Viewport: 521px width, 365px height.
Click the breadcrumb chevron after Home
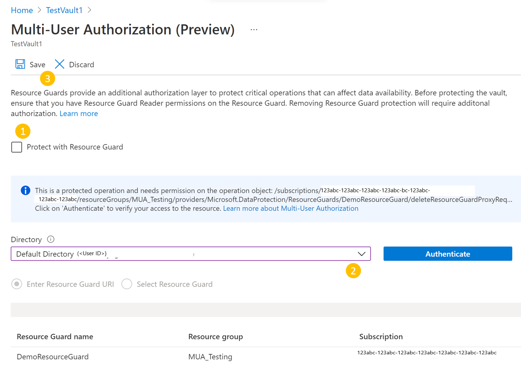39,10
